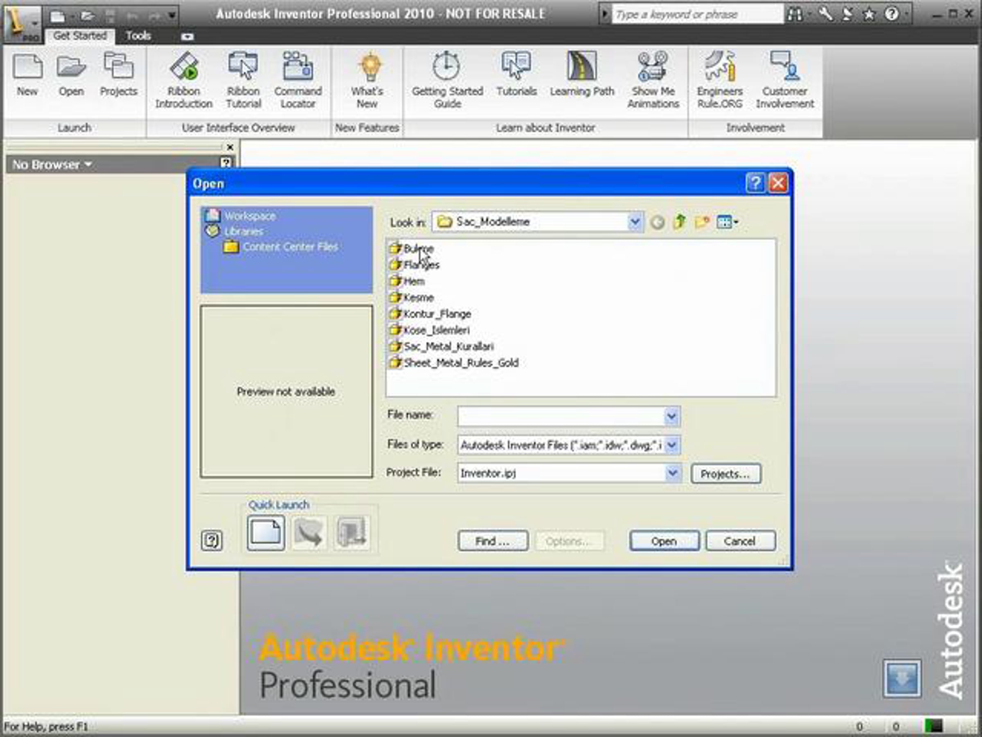Open the Favorites star icon
982x737 pixels.
pos(869,14)
